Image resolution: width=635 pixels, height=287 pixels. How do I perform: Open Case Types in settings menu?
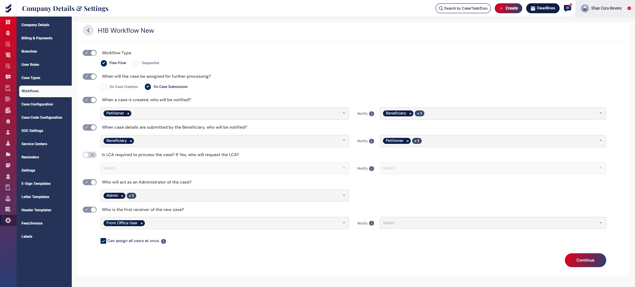[31, 78]
